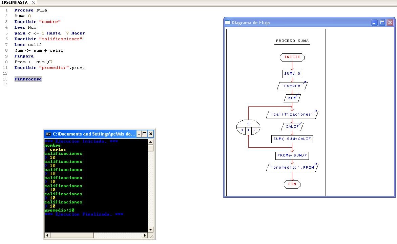Click the FIN shape in the flowchart
The image size is (397, 244).
pyautogui.click(x=292, y=184)
